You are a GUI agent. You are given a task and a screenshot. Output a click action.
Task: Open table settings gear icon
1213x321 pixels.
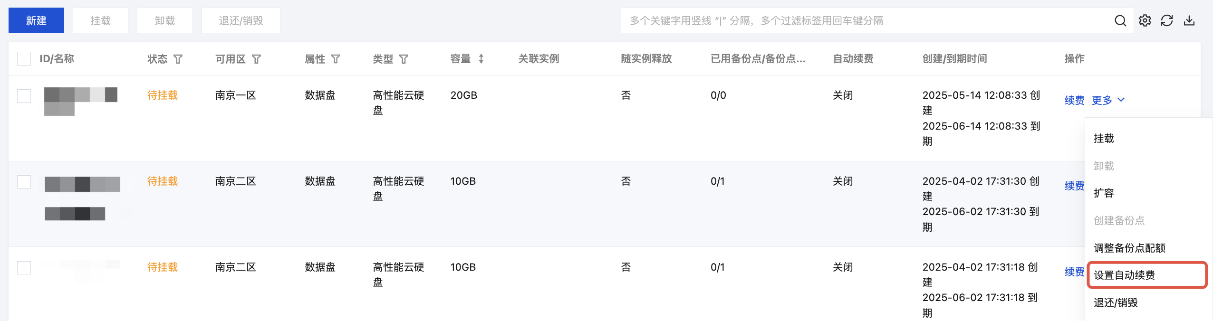(1145, 20)
